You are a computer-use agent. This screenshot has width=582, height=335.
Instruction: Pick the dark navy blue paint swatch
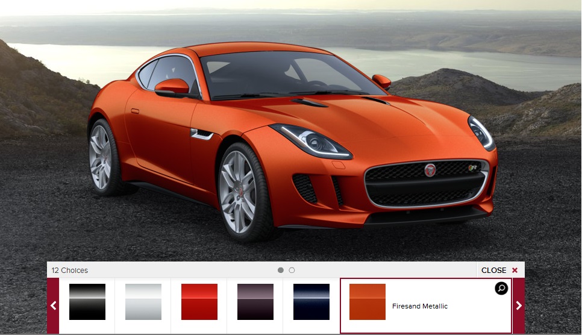point(311,302)
